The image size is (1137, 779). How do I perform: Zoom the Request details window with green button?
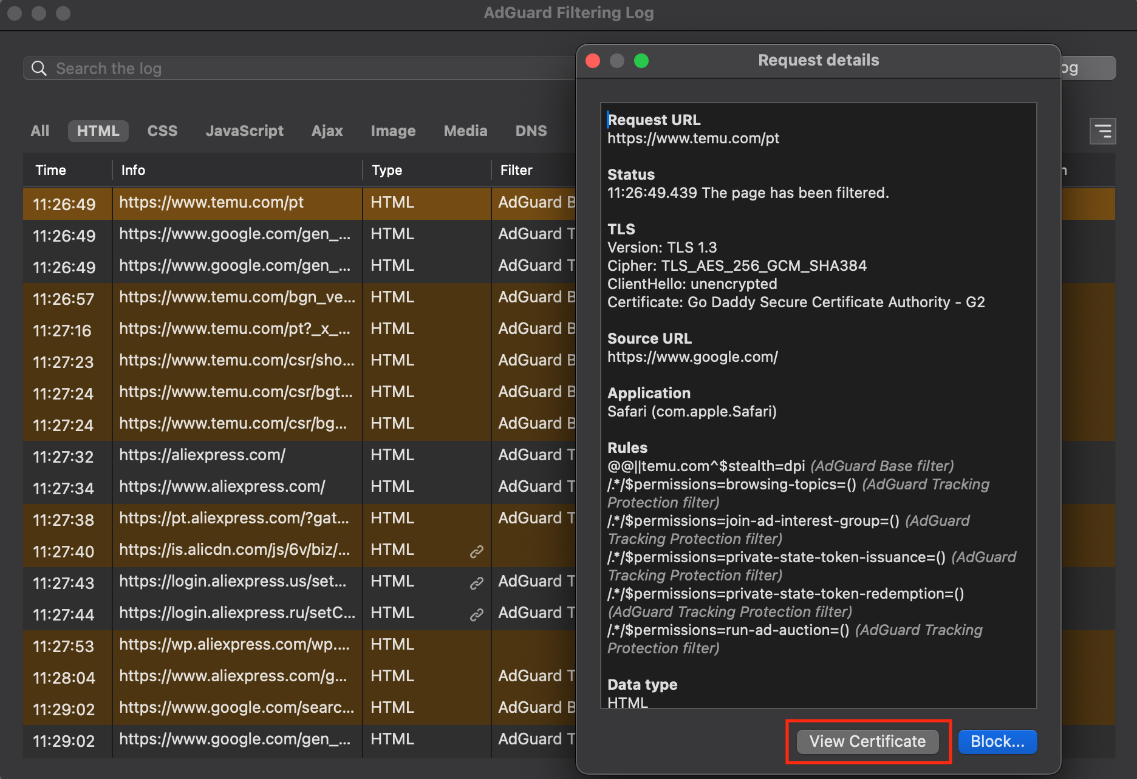pos(641,61)
